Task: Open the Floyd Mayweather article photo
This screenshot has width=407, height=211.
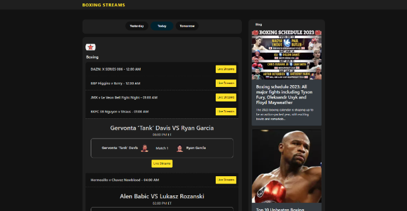Action: (x=287, y=166)
